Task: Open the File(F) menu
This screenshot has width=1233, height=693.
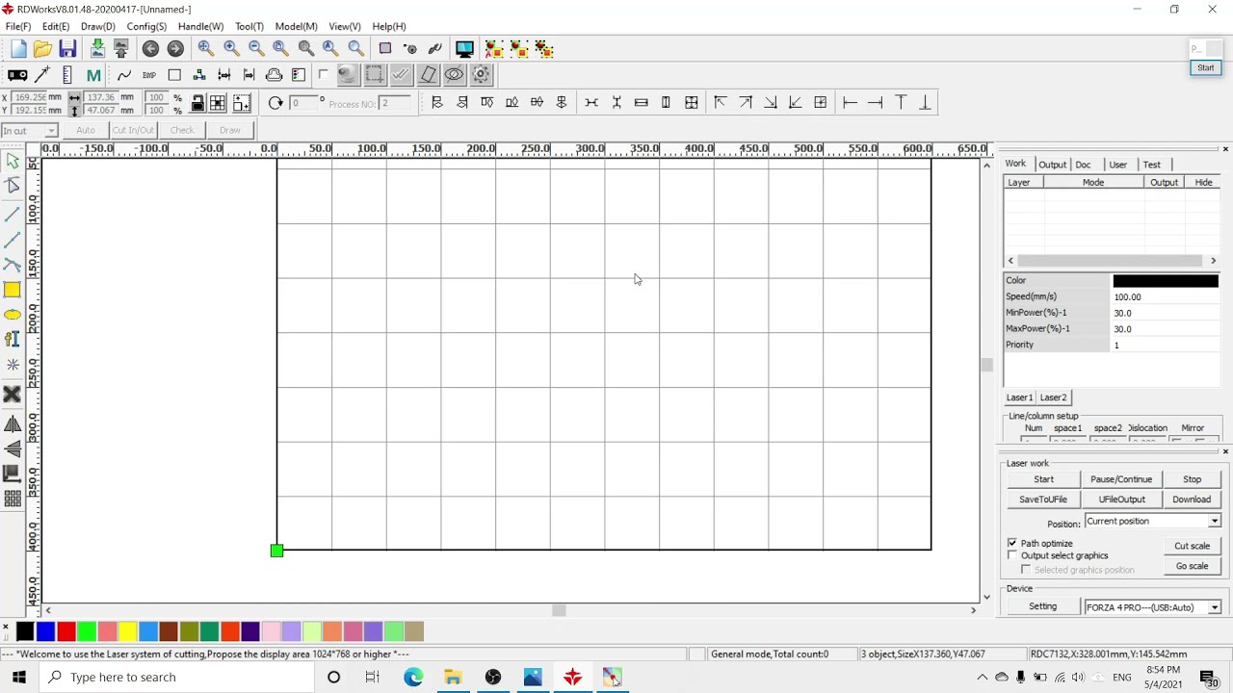Action: pyautogui.click(x=18, y=26)
